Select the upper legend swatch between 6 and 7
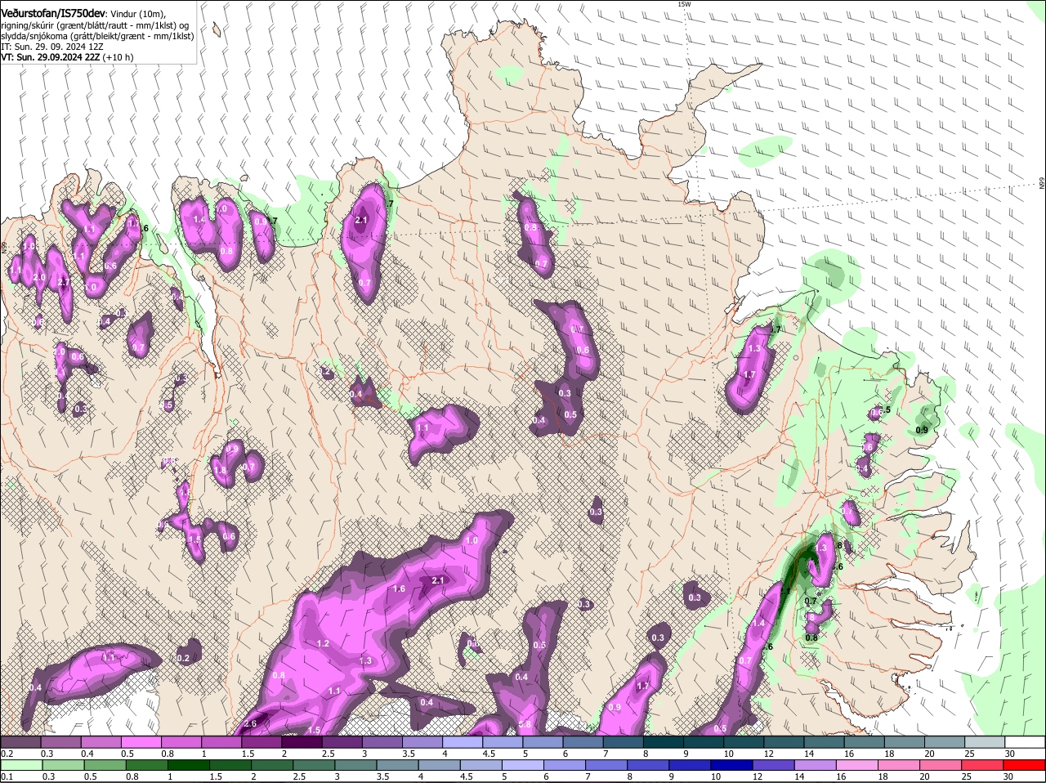 pos(582,742)
